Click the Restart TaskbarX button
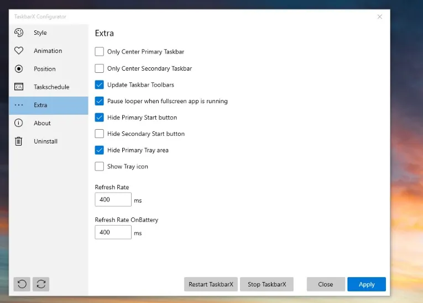 (211, 284)
